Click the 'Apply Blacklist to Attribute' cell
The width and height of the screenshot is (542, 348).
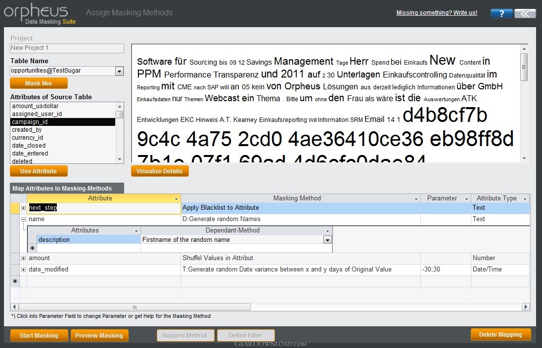301,208
